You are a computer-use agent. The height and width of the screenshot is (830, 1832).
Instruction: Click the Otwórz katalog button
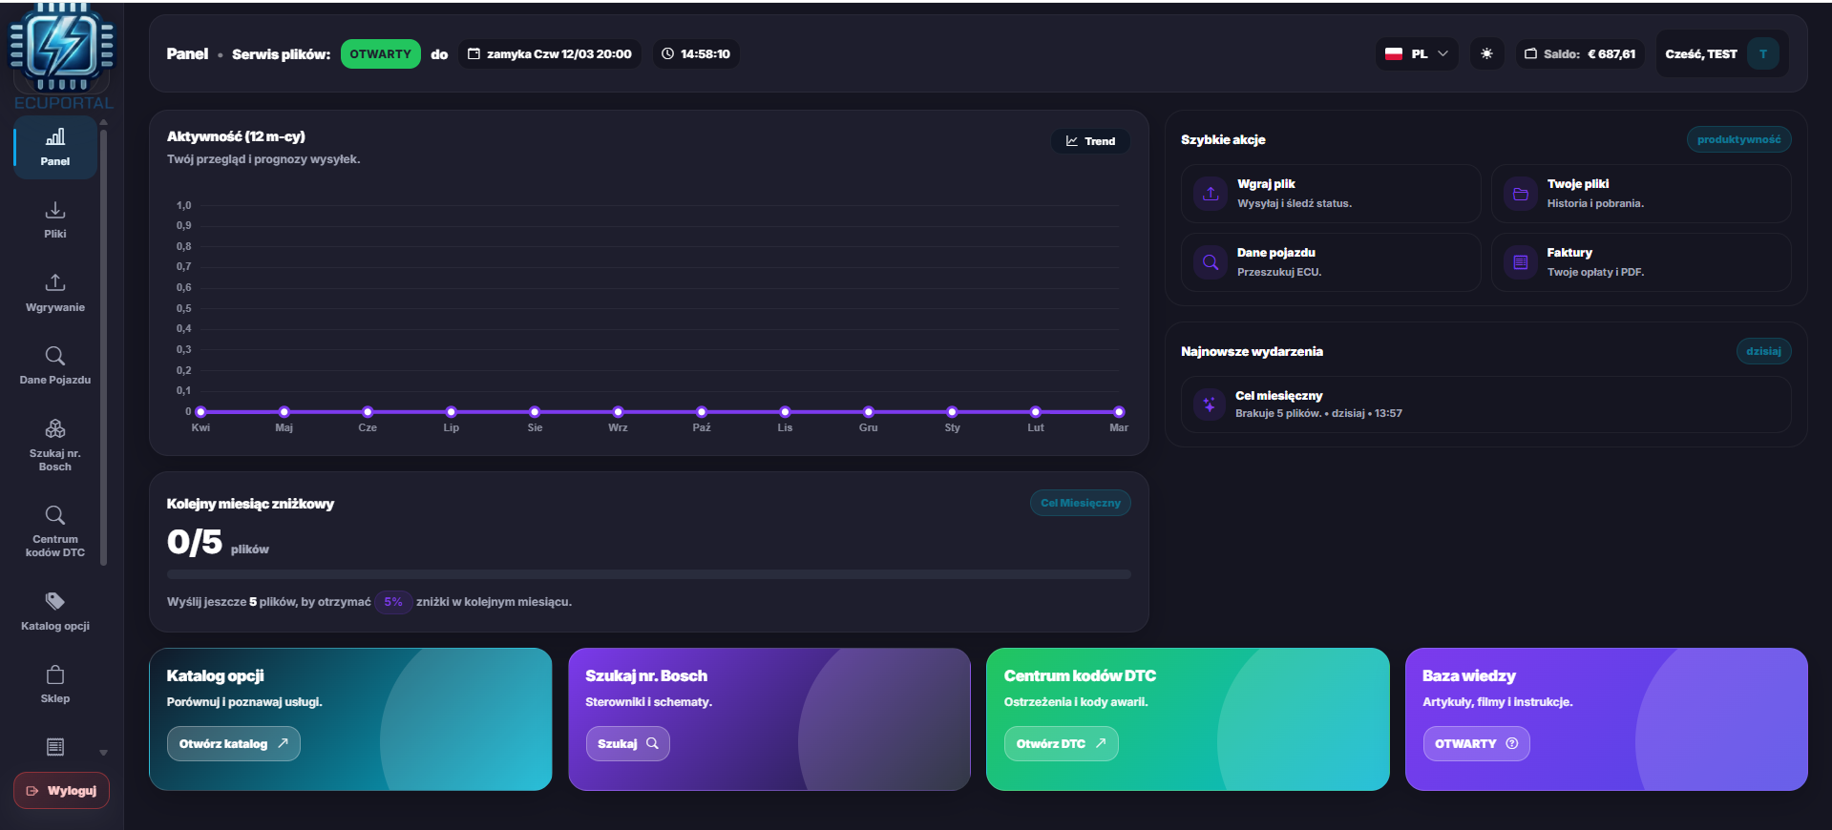point(233,744)
